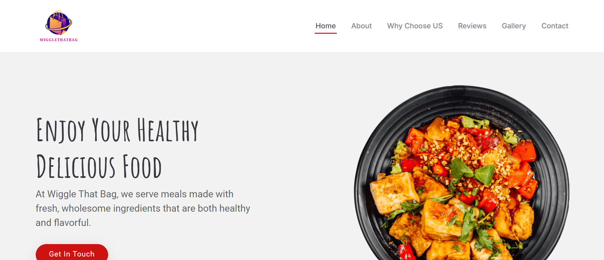Image resolution: width=604 pixels, height=260 pixels.
Task: Click the word Delicious in the headline
Action: [x=76, y=166]
